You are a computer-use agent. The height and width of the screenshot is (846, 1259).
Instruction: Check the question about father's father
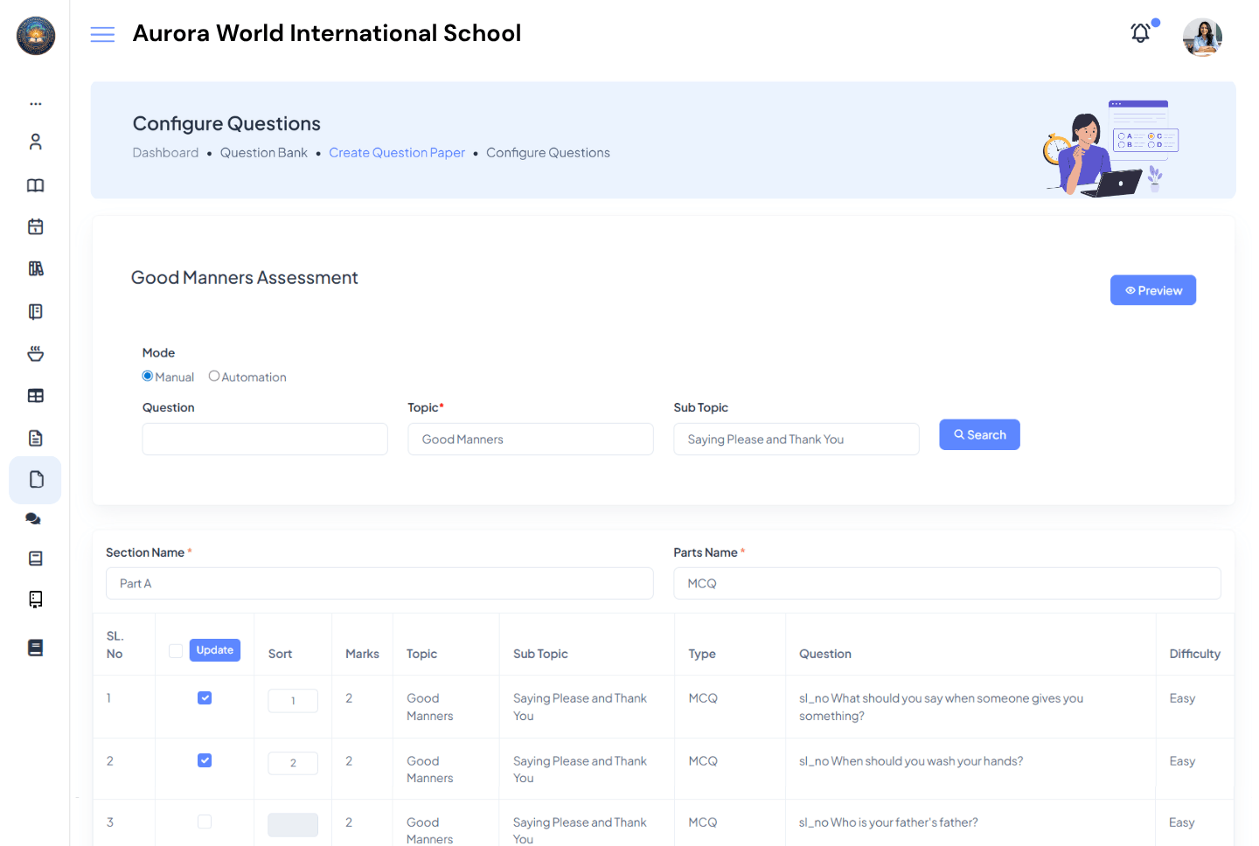(x=204, y=822)
